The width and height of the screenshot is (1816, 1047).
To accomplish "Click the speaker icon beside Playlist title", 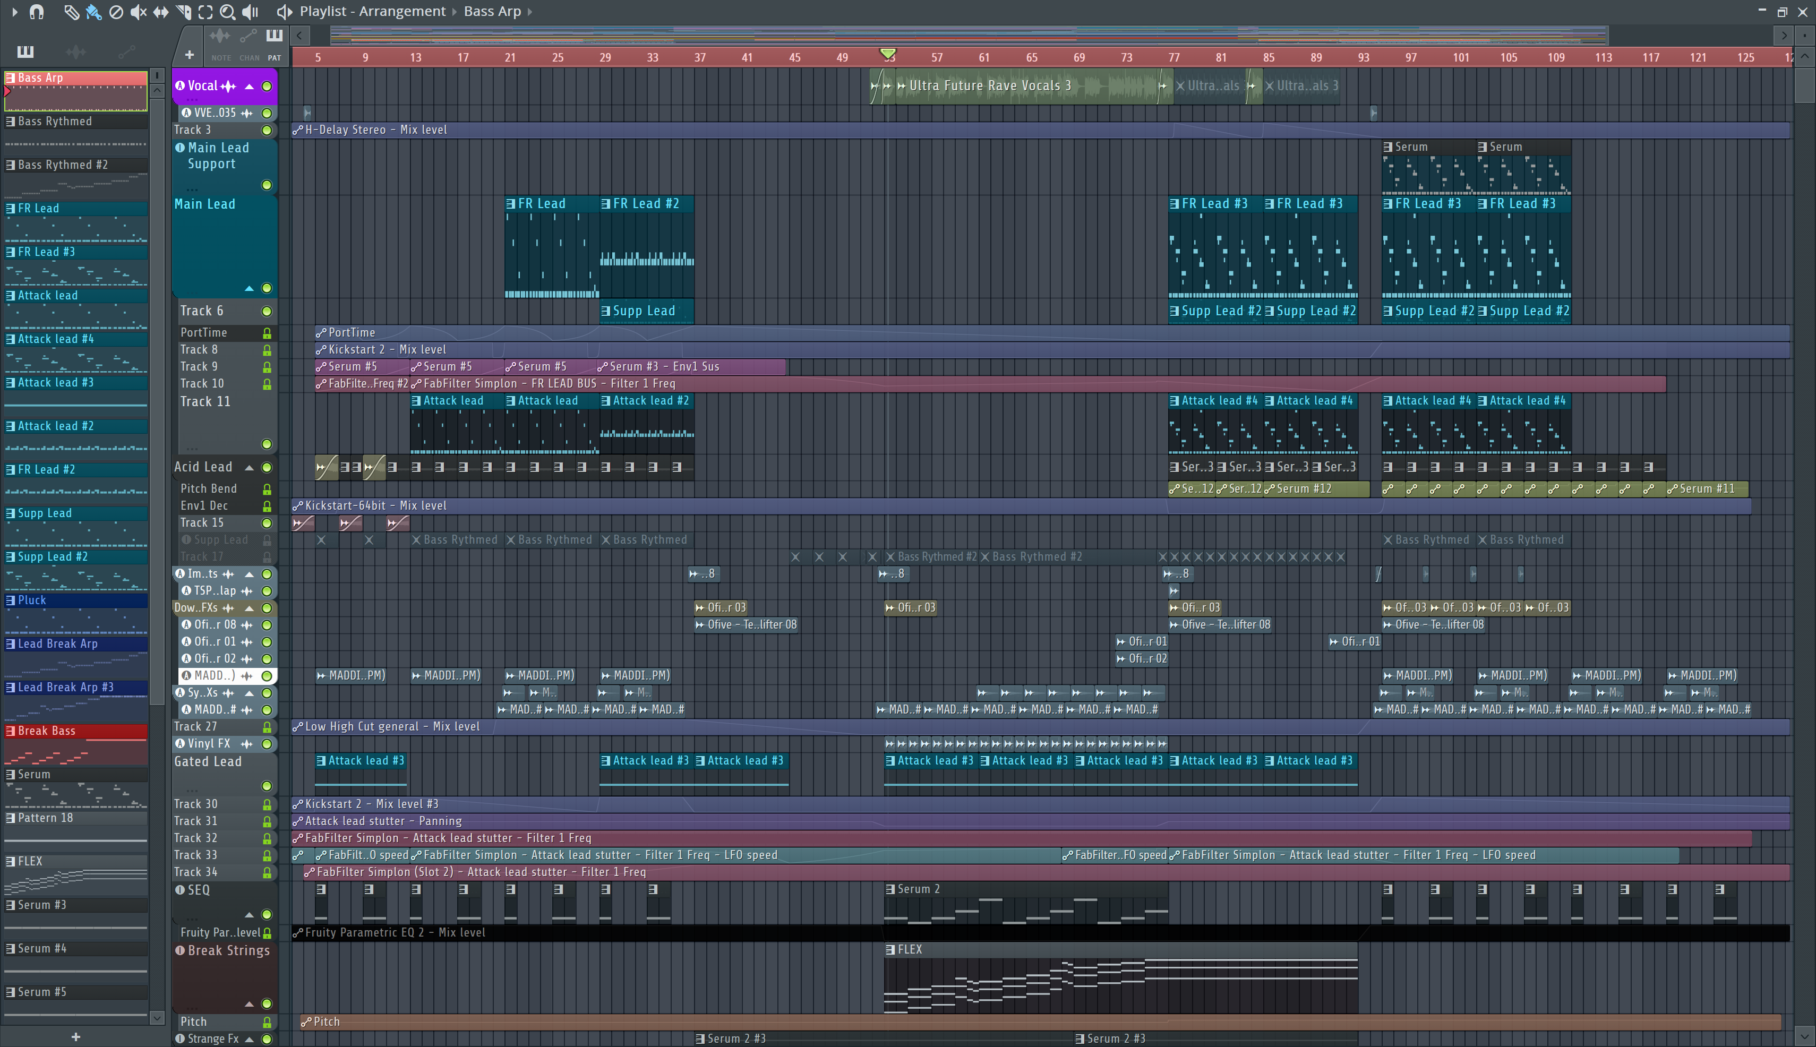I will click(285, 12).
